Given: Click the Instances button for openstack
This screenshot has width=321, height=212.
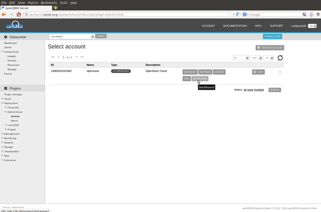Looking at the screenshot, I should pos(190,72).
